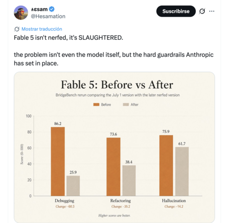Click the Suscribirse button

coord(176,11)
